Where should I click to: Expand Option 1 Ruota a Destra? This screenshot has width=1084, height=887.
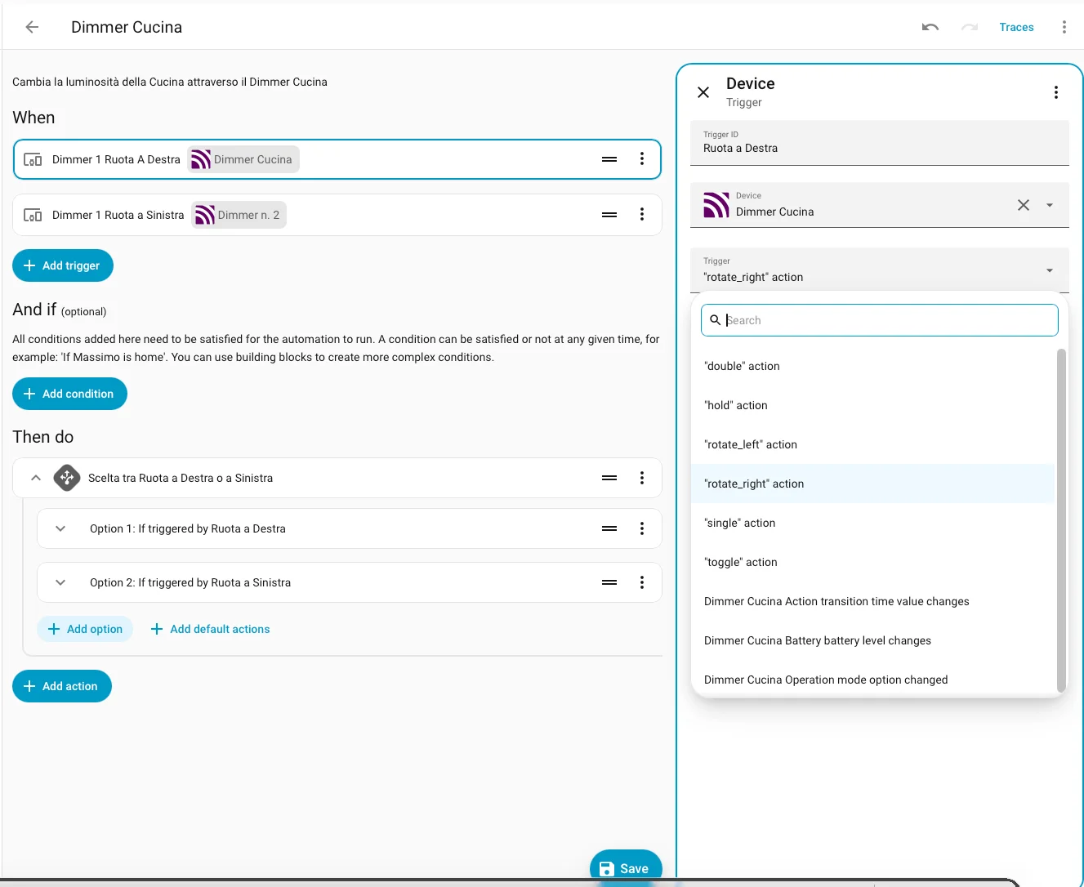coord(60,528)
